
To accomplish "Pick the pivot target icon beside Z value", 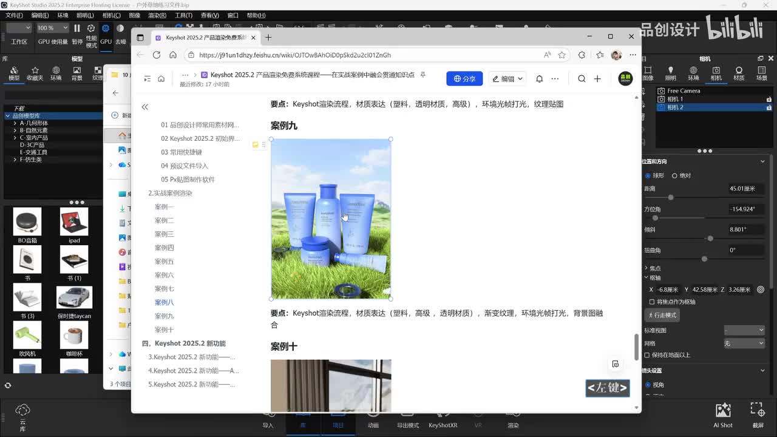I will (761, 290).
